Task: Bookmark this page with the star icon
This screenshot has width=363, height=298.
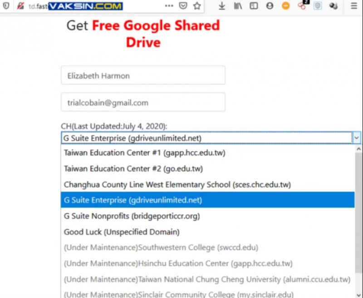Action: click(x=197, y=6)
